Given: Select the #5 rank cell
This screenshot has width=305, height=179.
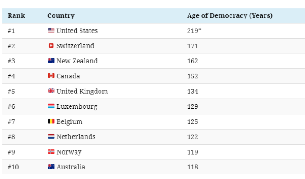Looking at the screenshot, I should click(x=11, y=92).
